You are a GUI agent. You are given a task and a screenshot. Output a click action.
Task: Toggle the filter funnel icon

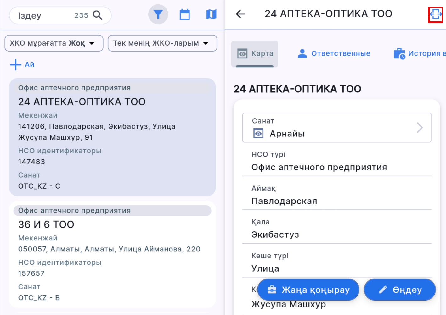pyautogui.click(x=158, y=14)
